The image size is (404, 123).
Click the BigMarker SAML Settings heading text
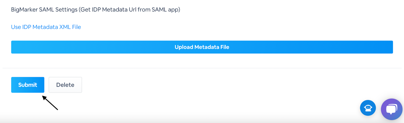coord(95,10)
